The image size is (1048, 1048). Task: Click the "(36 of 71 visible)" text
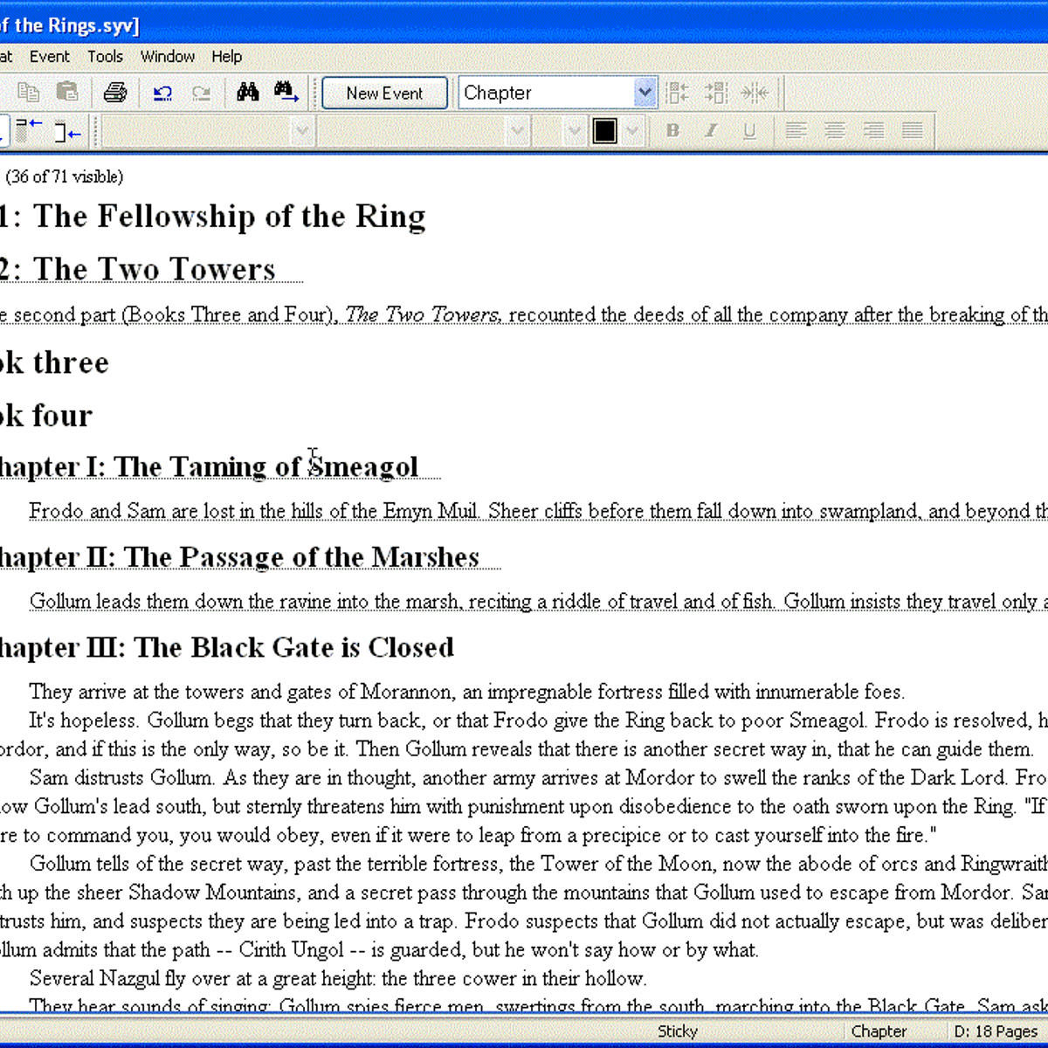(65, 176)
